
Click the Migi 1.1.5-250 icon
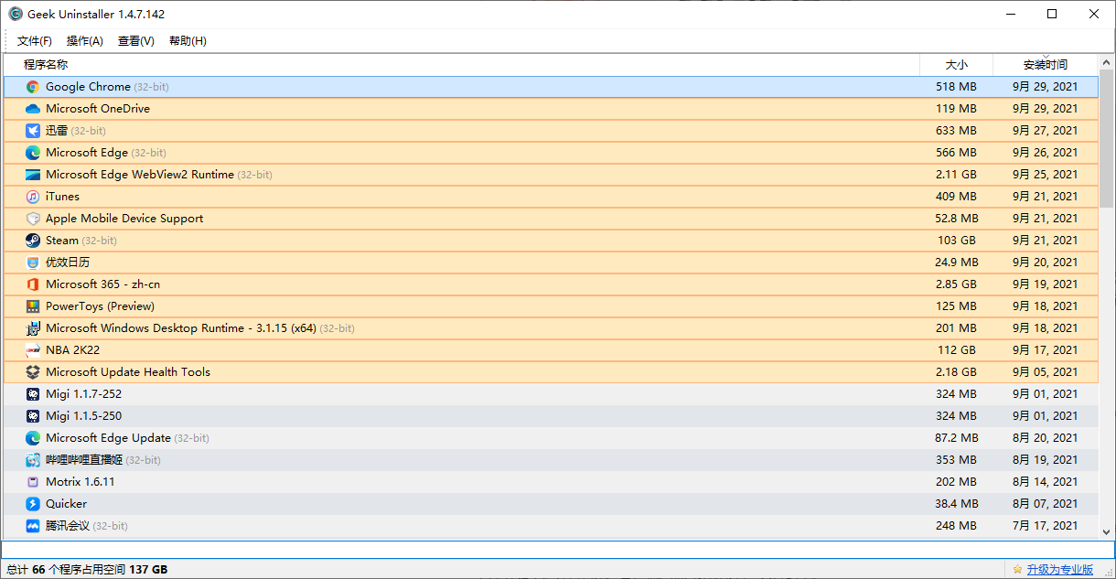click(x=33, y=416)
